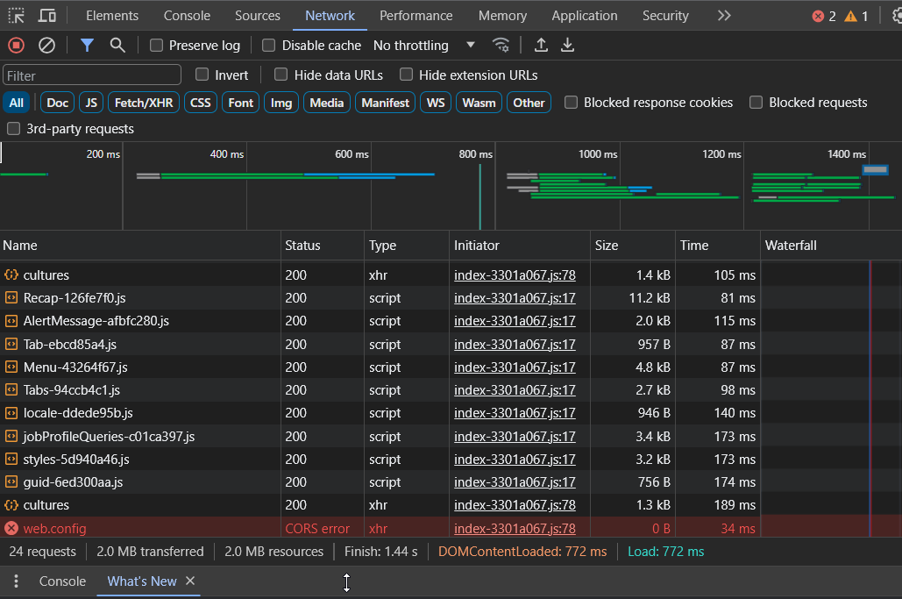
Task: Open the Application tab
Action: [x=585, y=16]
